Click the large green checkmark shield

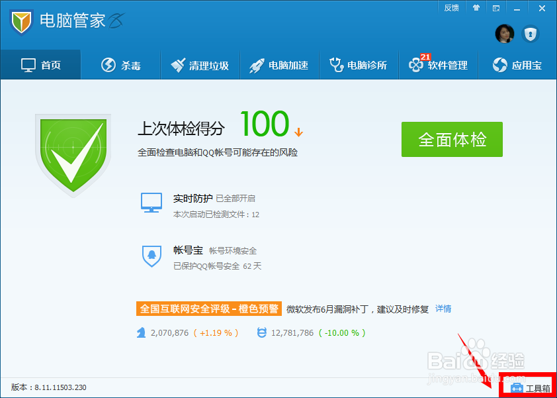point(73,155)
